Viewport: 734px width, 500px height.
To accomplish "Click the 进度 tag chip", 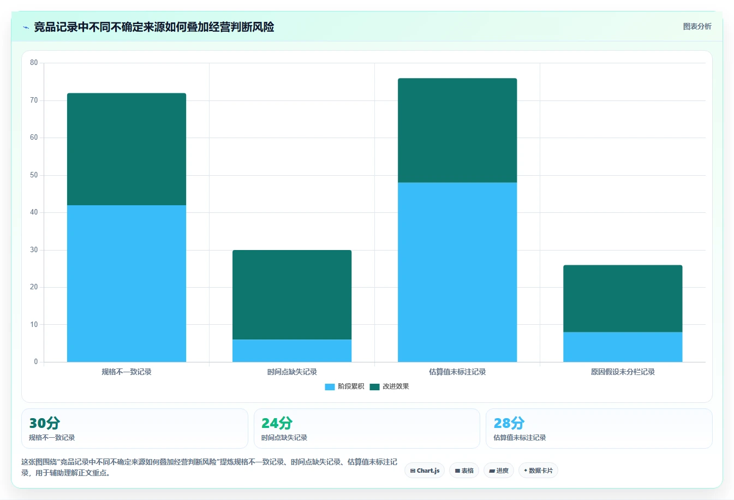I will pyautogui.click(x=499, y=471).
